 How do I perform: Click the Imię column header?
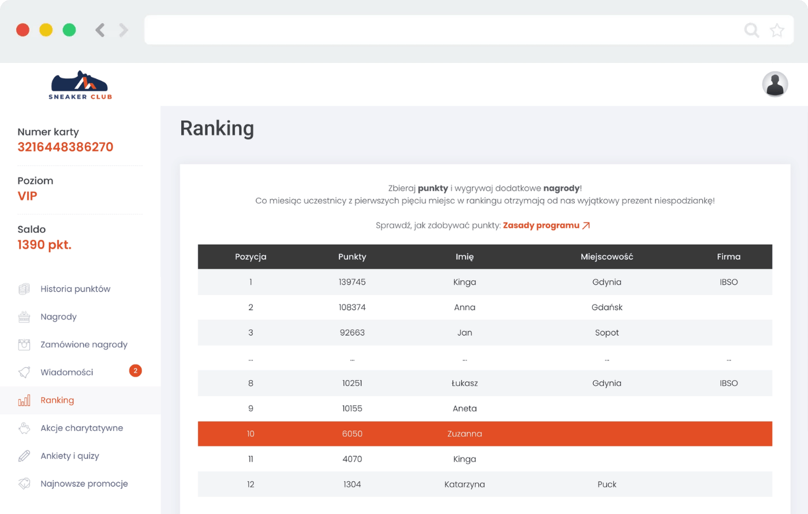tap(465, 256)
